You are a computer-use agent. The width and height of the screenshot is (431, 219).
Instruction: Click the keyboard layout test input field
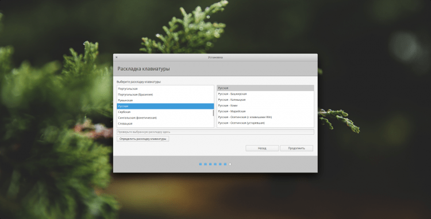(x=215, y=132)
